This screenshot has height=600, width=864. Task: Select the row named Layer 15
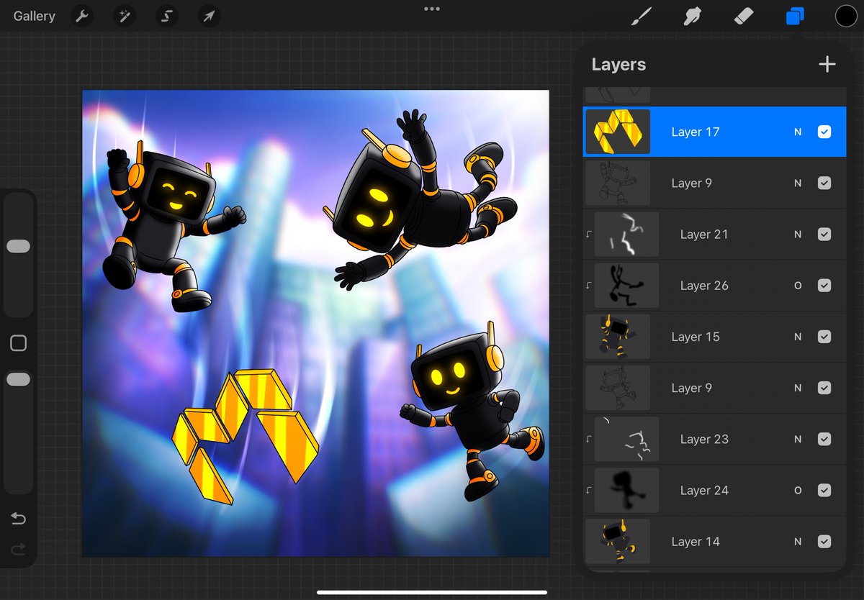click(x=714, y=337)
